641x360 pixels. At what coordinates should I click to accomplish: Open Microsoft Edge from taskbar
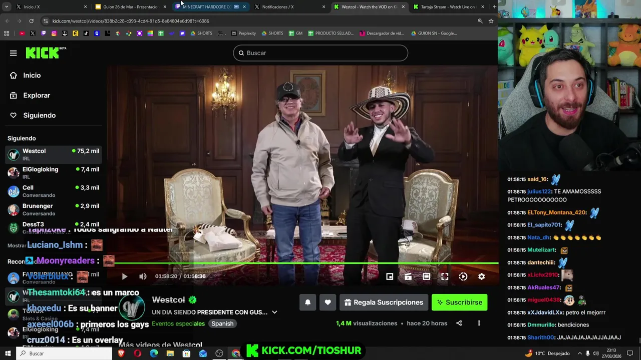(x=154, y=353)
